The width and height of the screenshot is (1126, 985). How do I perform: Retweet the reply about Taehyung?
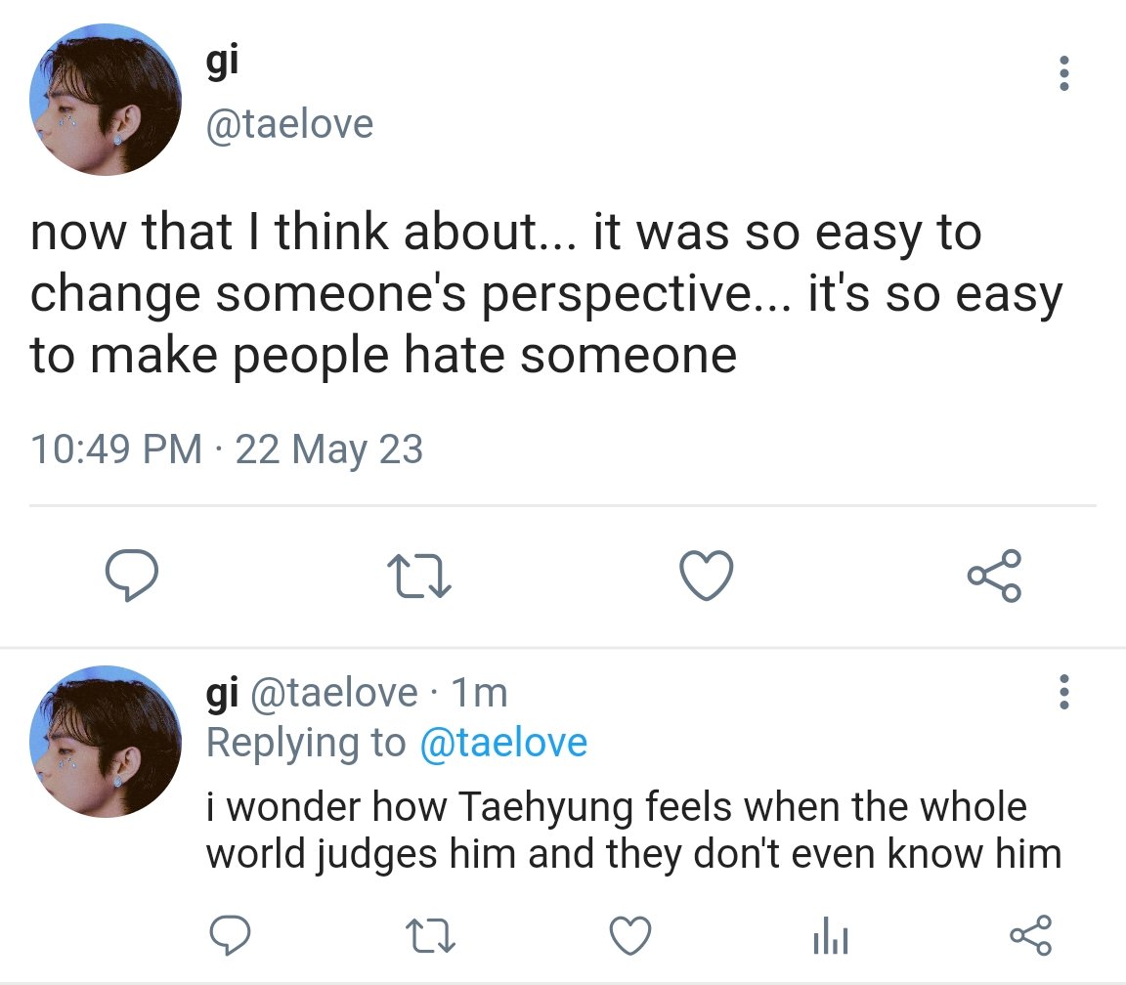pyautogui.click(x=430, y=936)
